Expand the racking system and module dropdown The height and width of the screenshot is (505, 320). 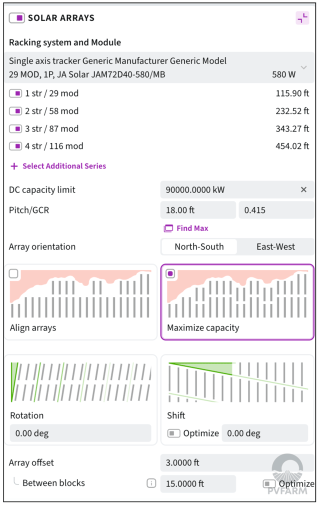click(x=303, y=67)
